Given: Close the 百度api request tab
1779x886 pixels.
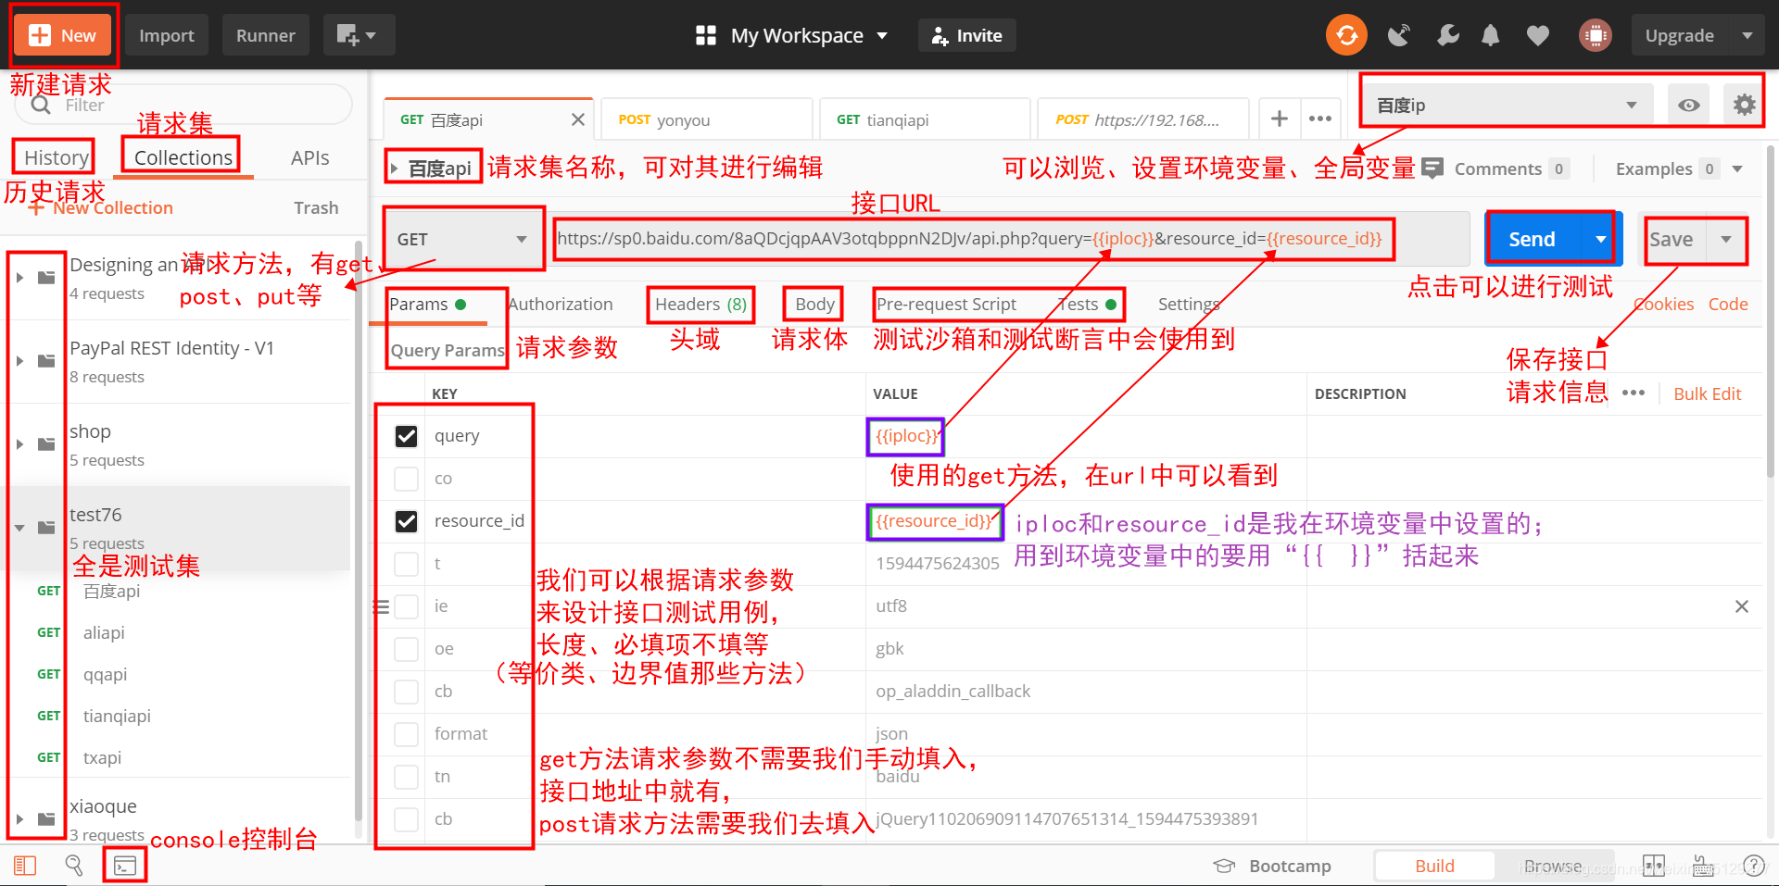Looking at the screenshot, I should pos(577,119).
